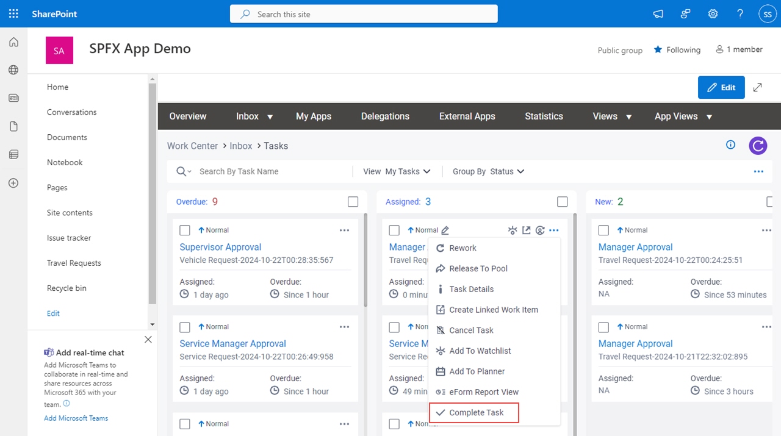Check the New Travel Request 22:32:02 card checkbox
The image size is (781, 436).
(603, 327)
